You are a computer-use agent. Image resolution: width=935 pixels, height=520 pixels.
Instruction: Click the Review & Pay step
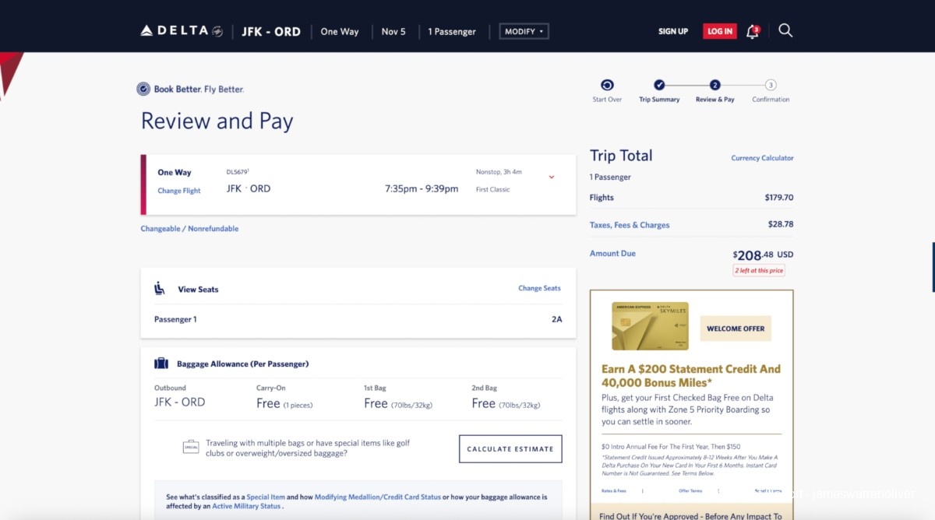(x=714, y=86)
